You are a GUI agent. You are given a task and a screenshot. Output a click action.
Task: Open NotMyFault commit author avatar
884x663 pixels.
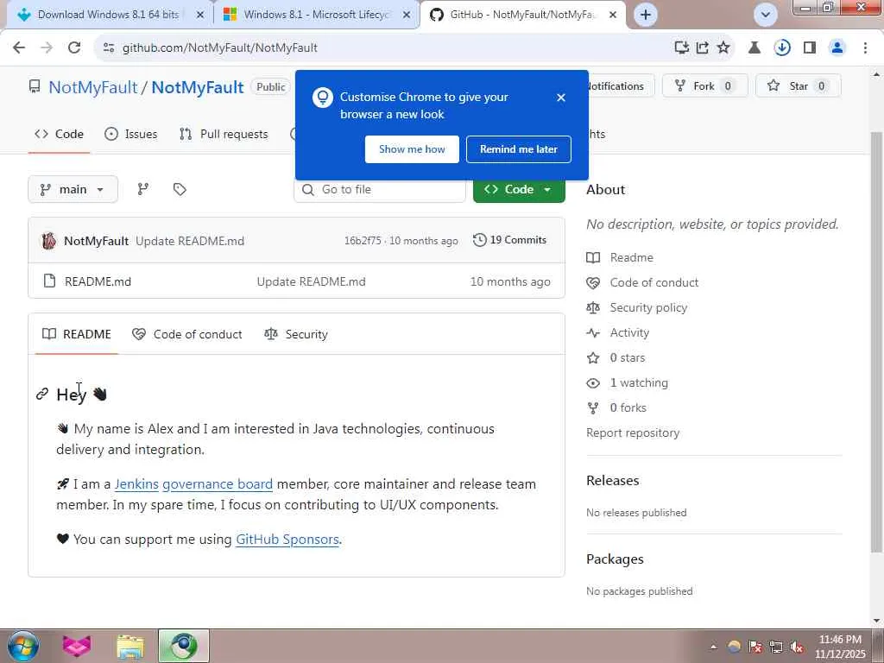(49, 242)
